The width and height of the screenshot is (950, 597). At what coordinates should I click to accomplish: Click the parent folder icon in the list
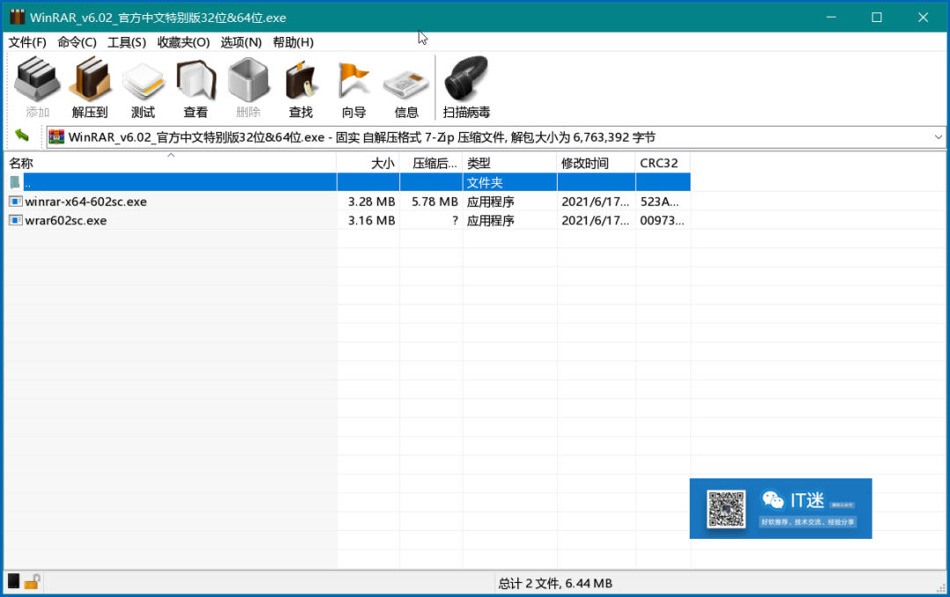(15, 182)
